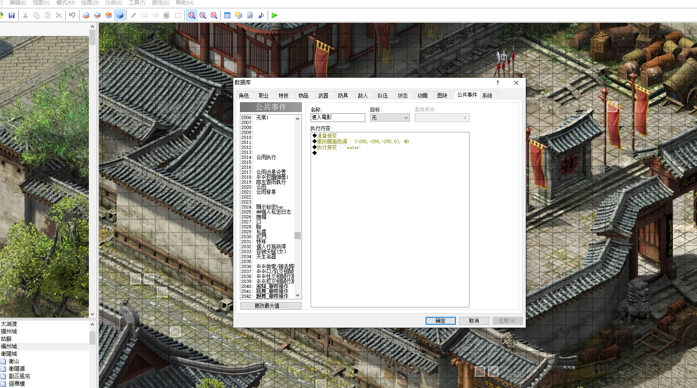Open the 工具(T) menu
Image resolution: width=697 pixels, height=388 pixels.
coord(137,3)
